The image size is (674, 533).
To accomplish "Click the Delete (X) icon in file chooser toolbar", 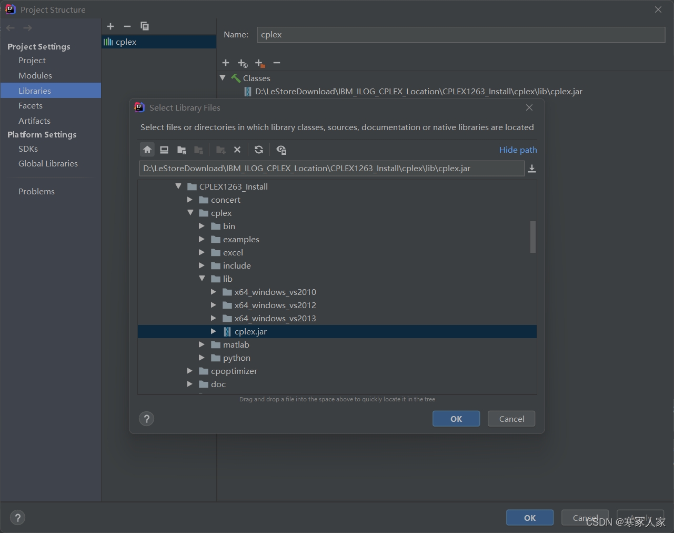I will (x=237, y=150).
